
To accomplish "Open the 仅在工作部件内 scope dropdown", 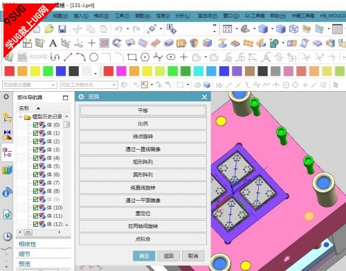I will pyautogui.click(x=89, y=85).
